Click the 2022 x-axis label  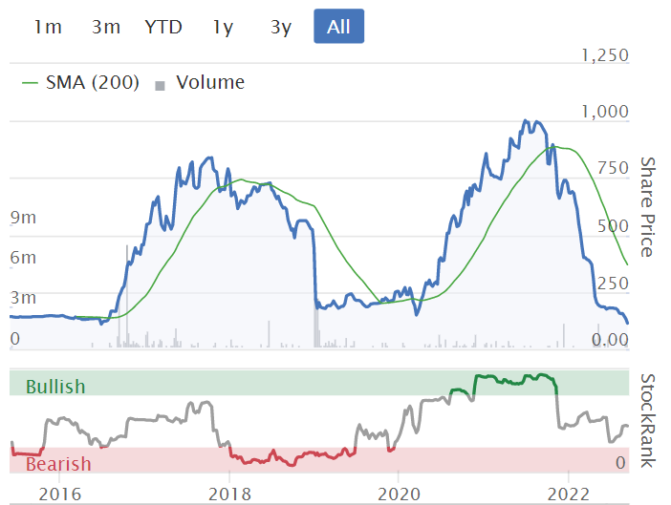[569, 494]
